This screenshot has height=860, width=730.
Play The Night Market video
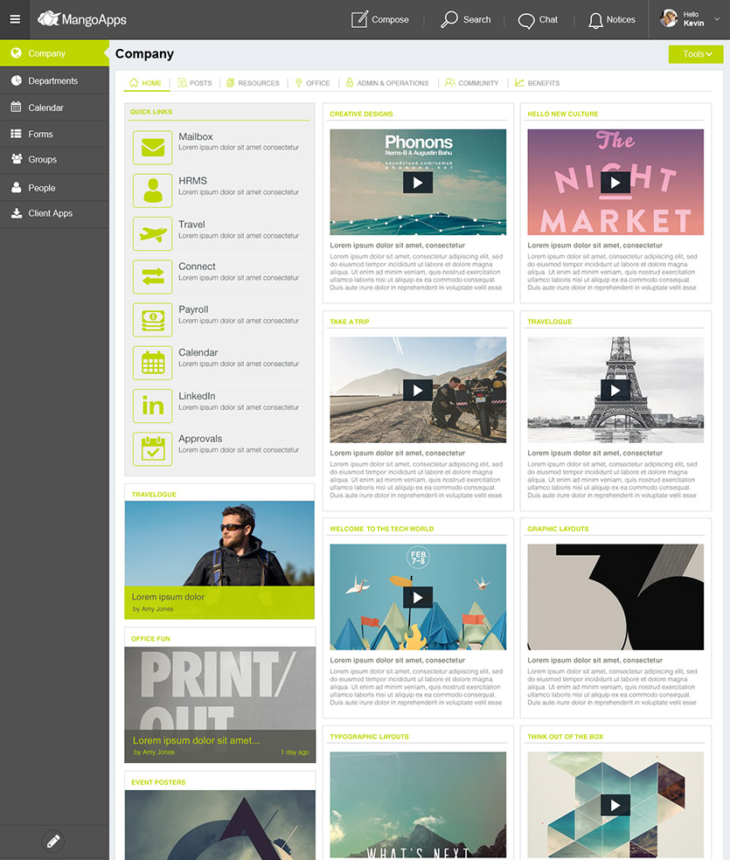(x=615, y=183)
